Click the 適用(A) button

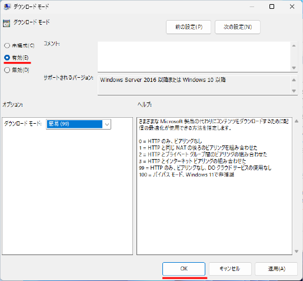click(276, 269)
